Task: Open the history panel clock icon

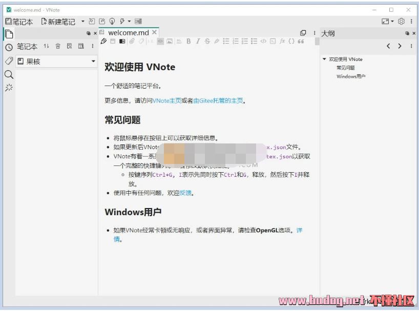Action: point(9,47)
